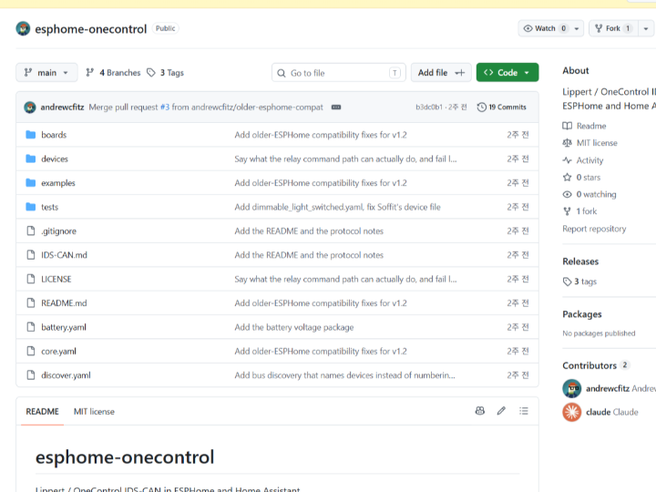Screen dimensions: 656x492
Task: Click the LICENSE file icon
Action: (x=31, y=279)
